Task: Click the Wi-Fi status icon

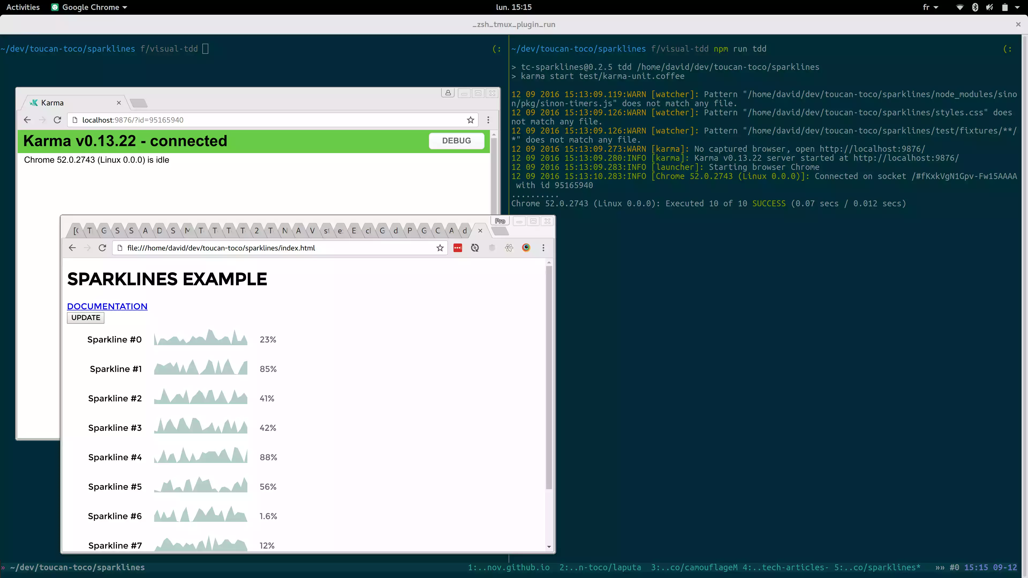Action: [960, 7]
